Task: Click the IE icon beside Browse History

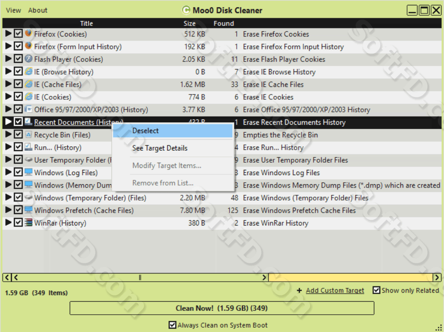Action: (28, 71)
